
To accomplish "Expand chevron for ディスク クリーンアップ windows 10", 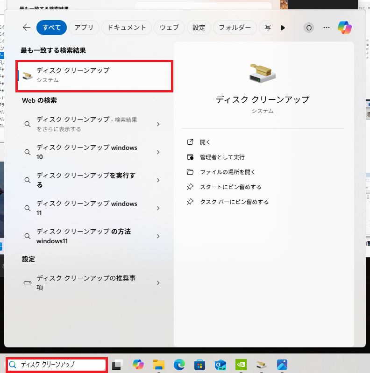I will [x=158, y=152].
